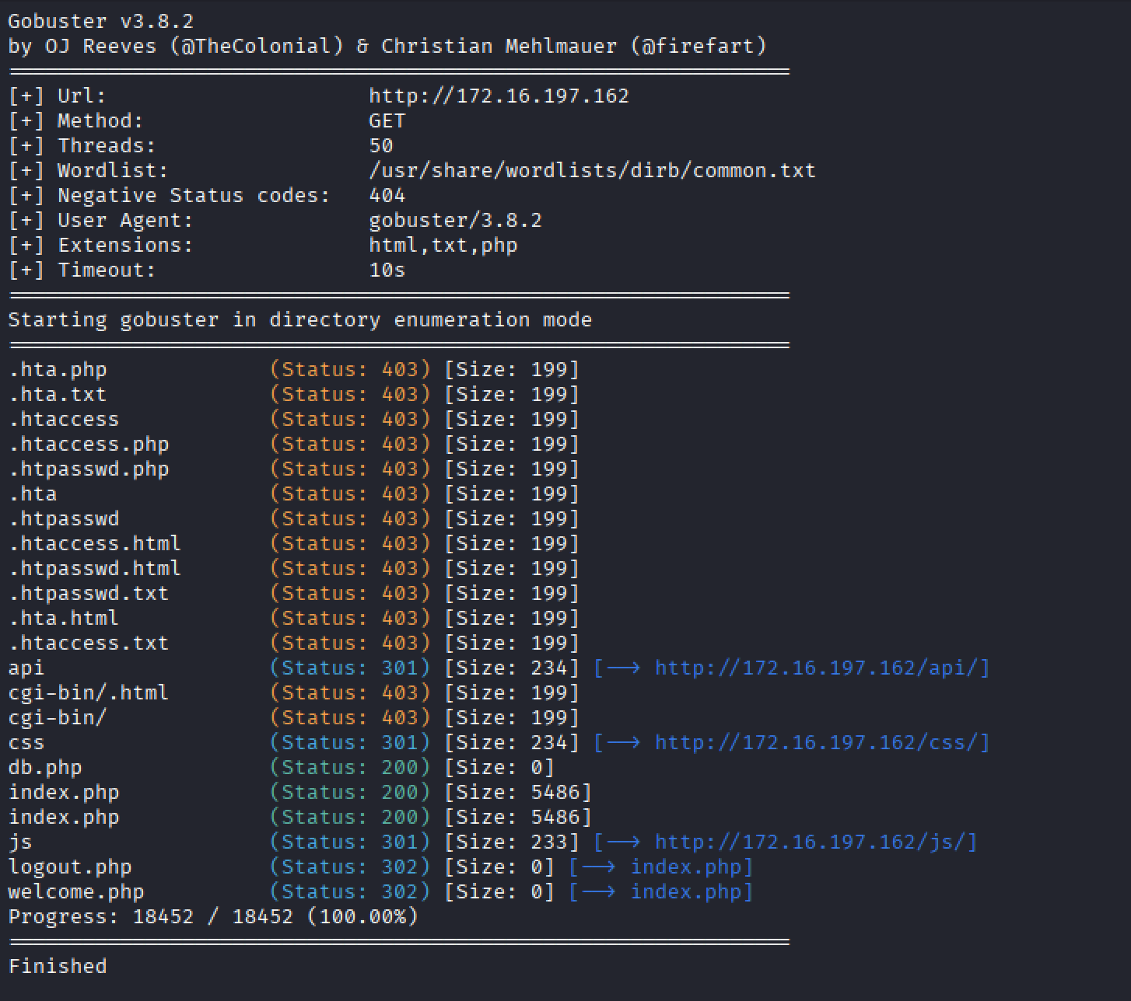Follow the /js/ redirect URL

click(815, 842)
